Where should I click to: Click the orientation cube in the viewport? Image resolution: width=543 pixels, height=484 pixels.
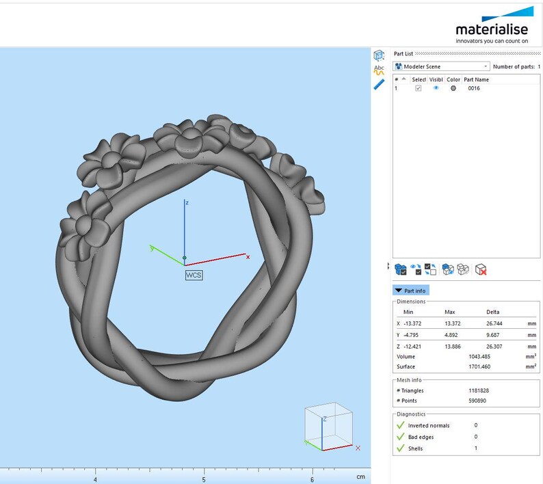point(328,427)
